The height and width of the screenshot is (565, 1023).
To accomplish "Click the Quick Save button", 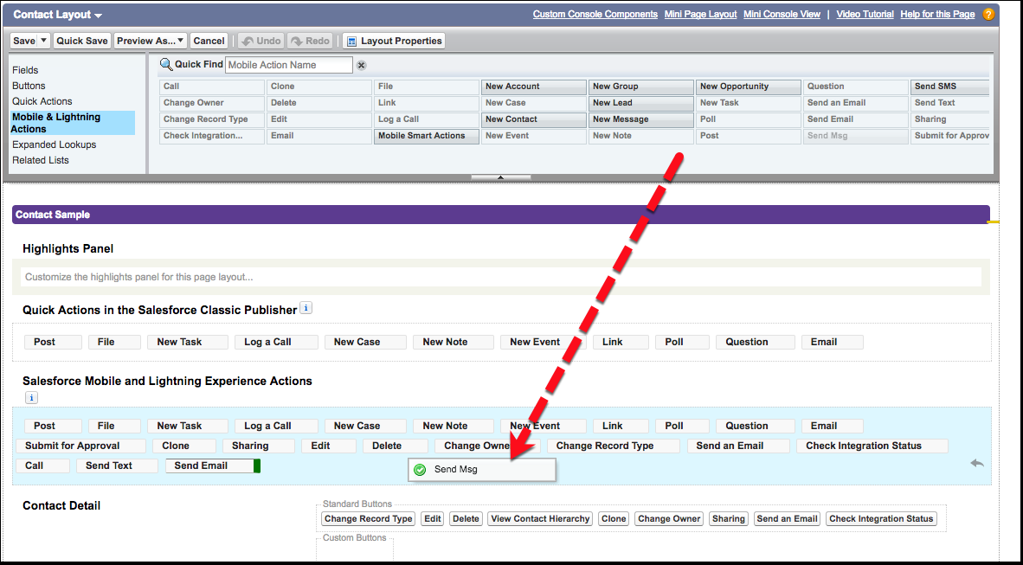I will [x=82, y=41].
